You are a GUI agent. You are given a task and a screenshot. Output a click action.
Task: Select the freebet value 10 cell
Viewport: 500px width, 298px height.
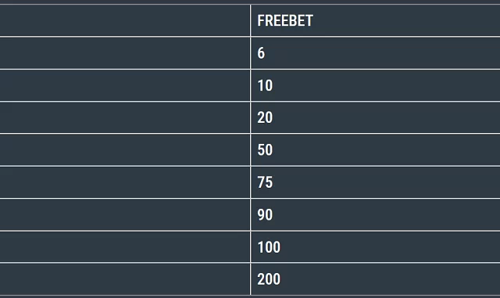tap(375, 85)
